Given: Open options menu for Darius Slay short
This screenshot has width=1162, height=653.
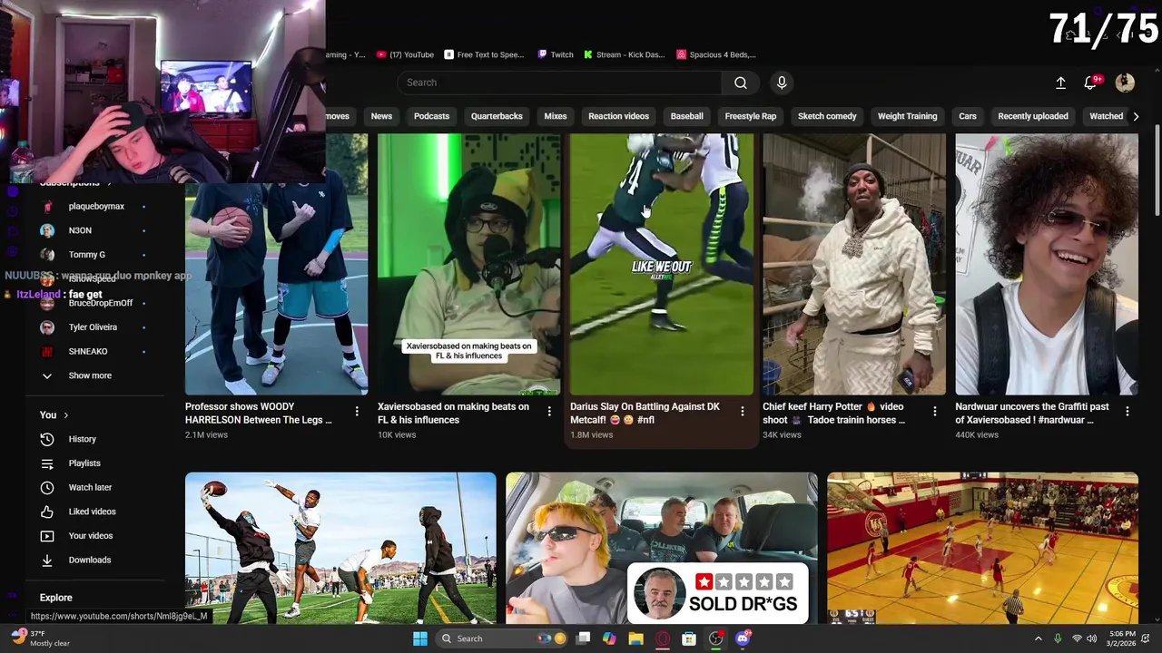Looking at the screenshot, I should [x=743, y=412].
